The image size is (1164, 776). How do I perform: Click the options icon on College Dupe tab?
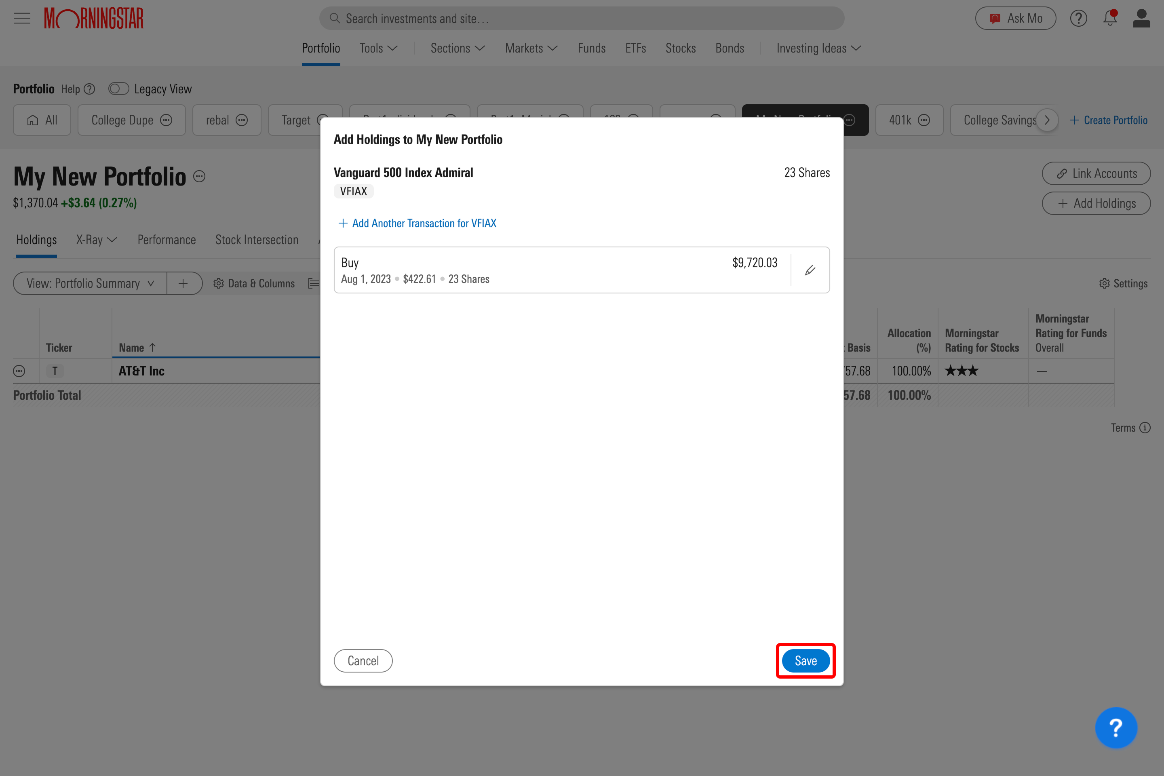pyautogui.click(x=166, y=120)
